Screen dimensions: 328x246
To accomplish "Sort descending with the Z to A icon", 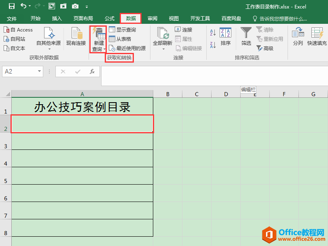I will click(x=213, y=45).
